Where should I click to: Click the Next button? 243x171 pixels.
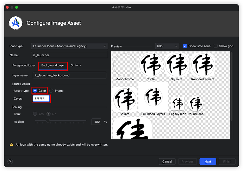tap(207, 161)
